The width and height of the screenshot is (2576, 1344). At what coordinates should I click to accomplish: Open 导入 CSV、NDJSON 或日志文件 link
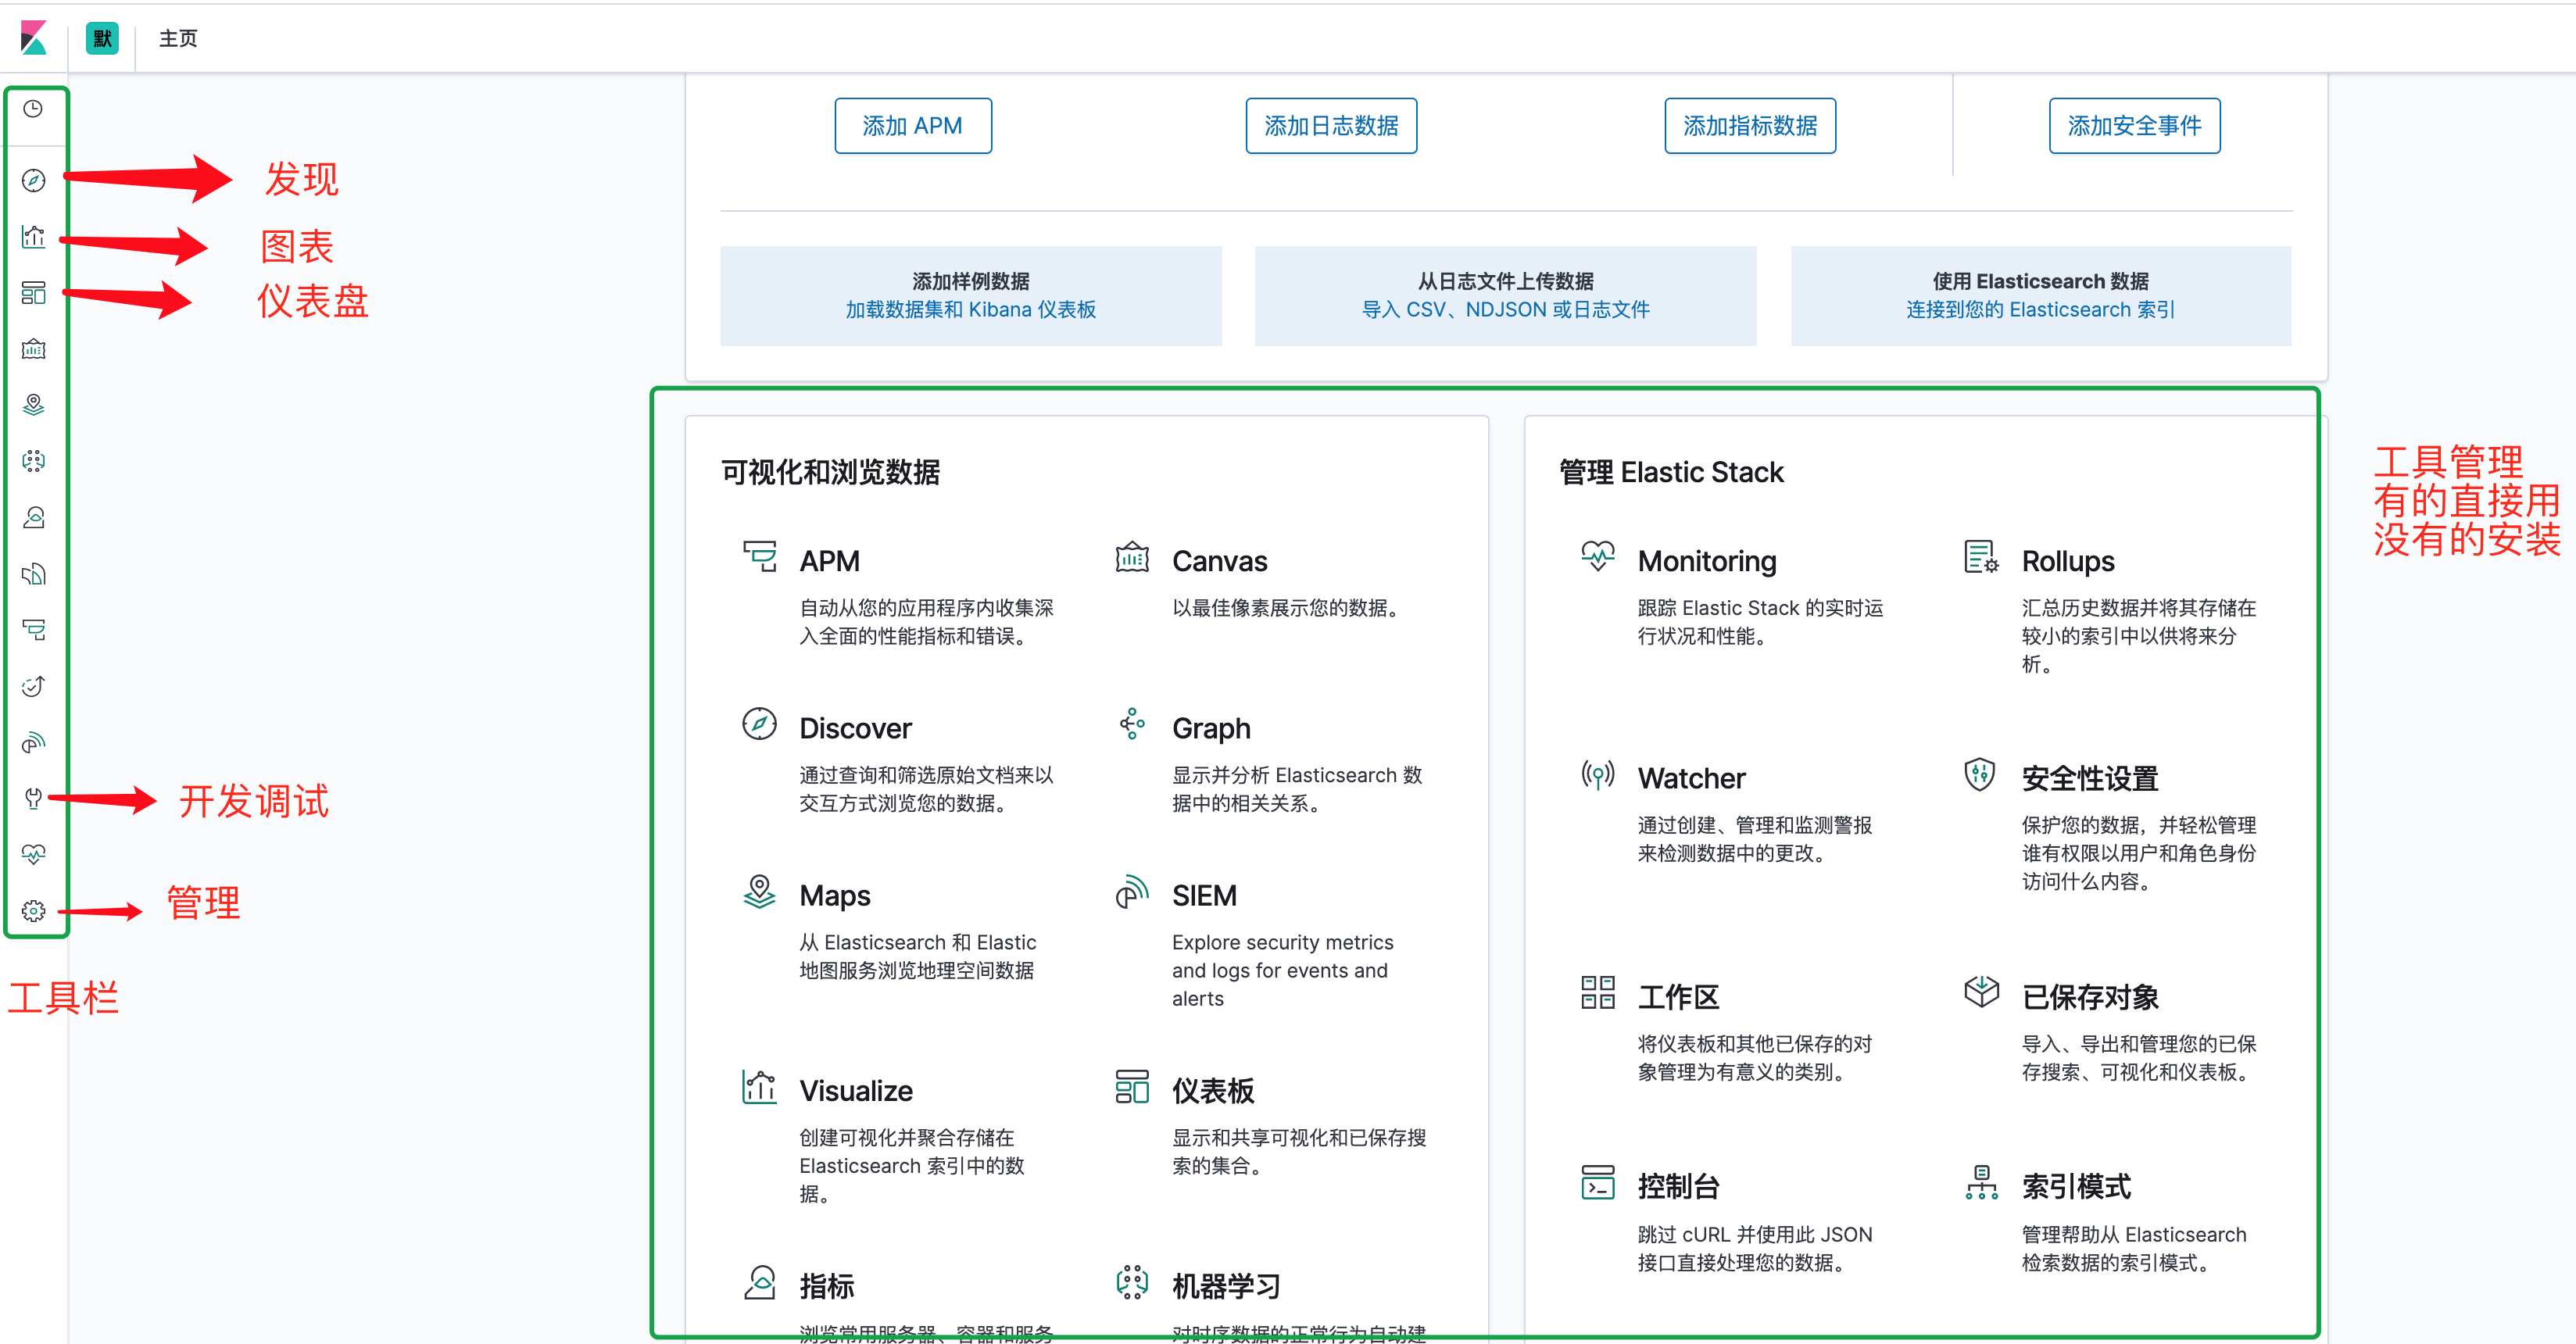(1505, 310)
